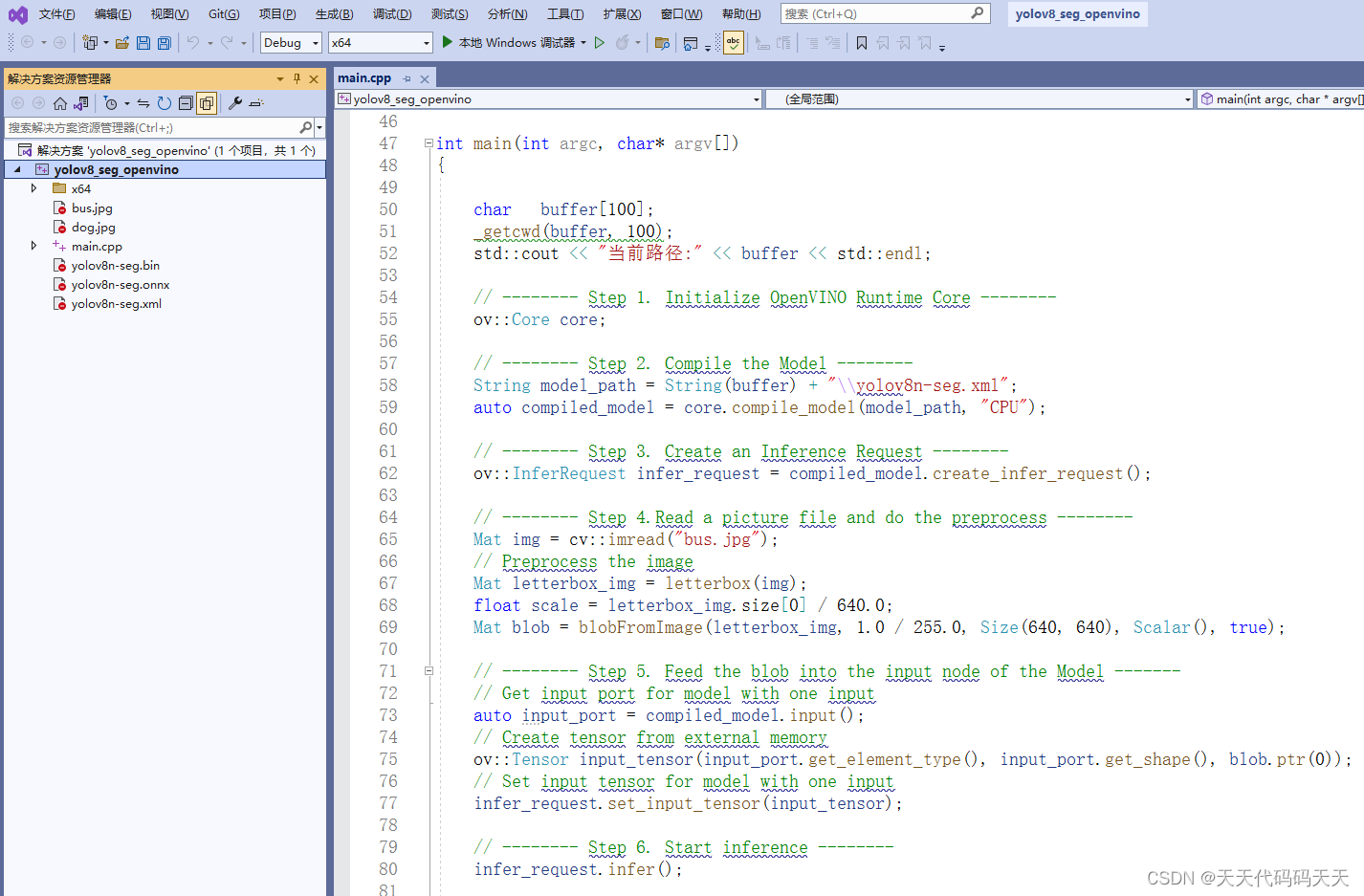Click Sync with Active Document arrows icon
The image size is (1364, 896).
(x=143, y=103)
